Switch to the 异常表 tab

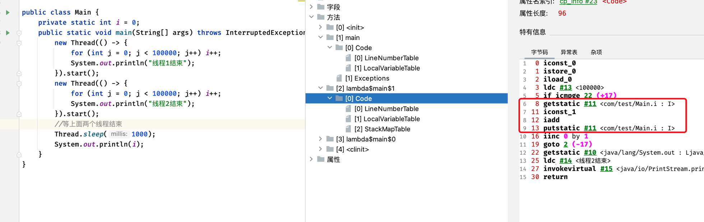pyautogui.click(x=569, y=52)
